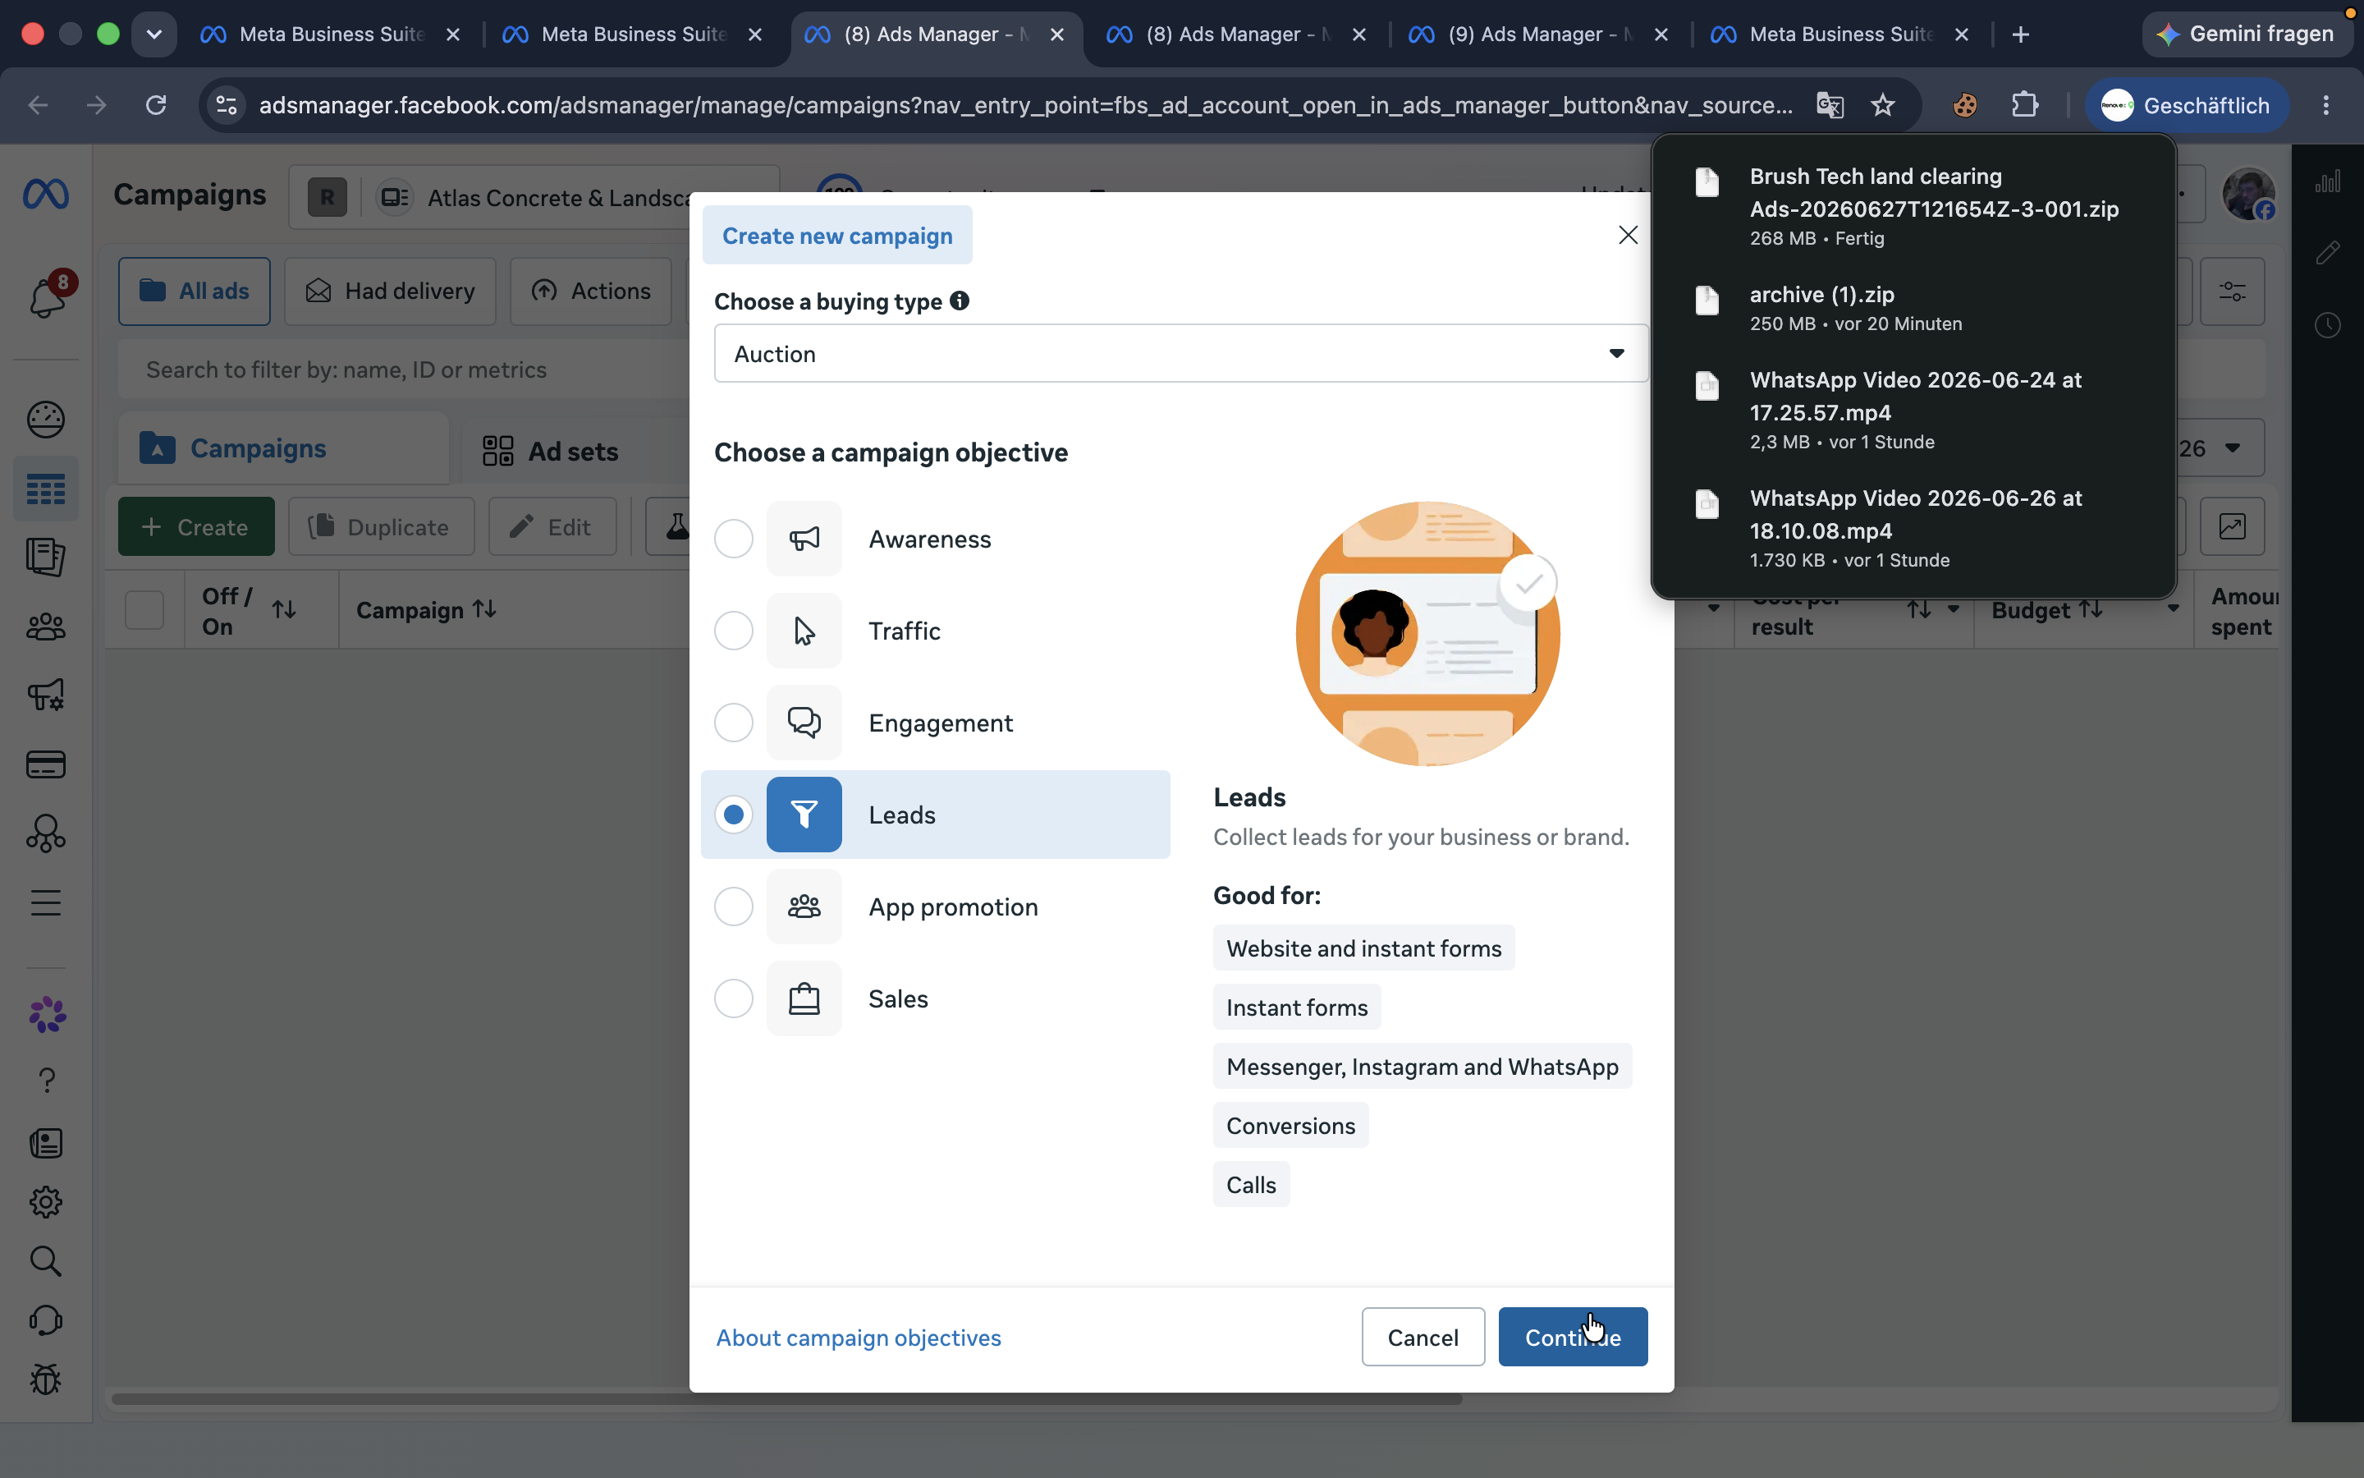Viewport: 2364px width, 1478px height.
Task: Select Actions filter tab
Action: pos(591,291)
